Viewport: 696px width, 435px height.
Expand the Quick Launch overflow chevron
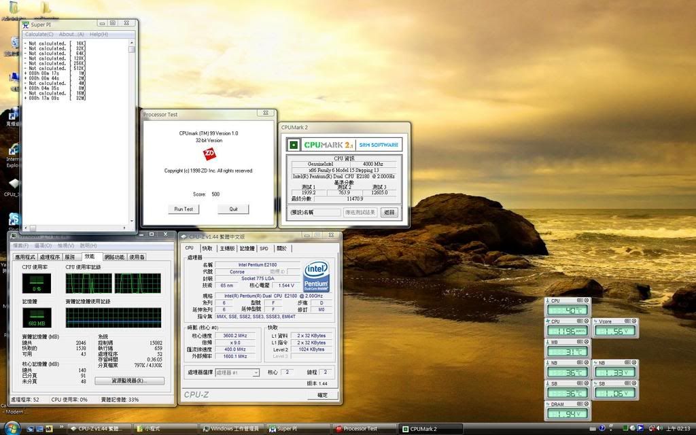pyautogui.click(x=61, y=427)
